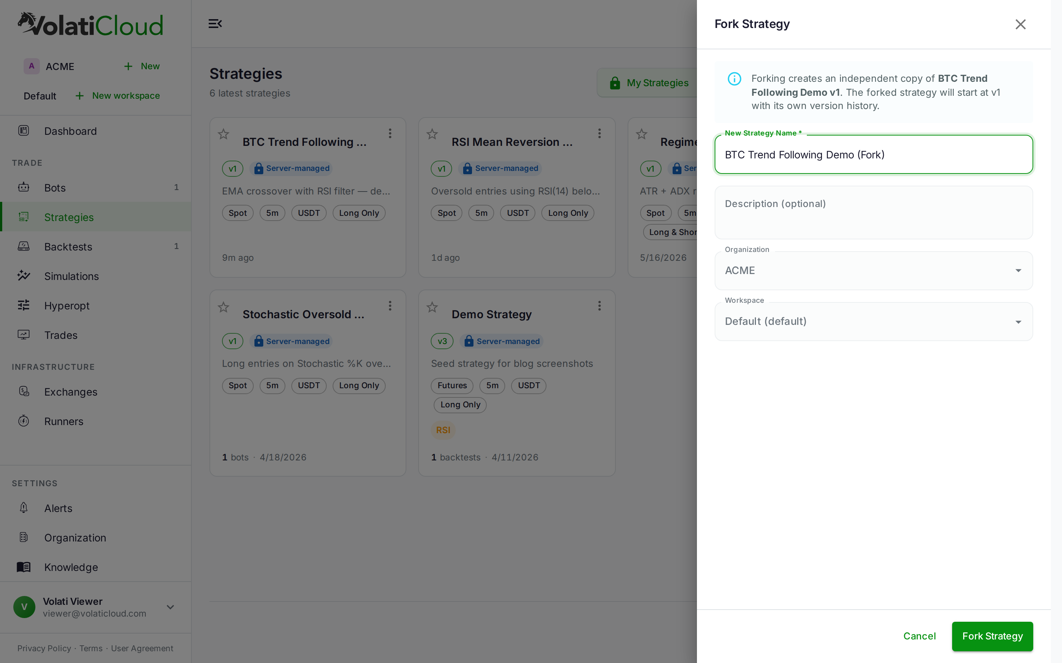Screen dimensions: 1062x663
Task: Click Futures chip on Demo Strategy
Action: pyautogui.click(x=452, y=385)
